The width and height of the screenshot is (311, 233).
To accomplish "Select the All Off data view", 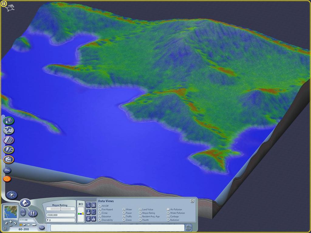I will tap(104, 206).
